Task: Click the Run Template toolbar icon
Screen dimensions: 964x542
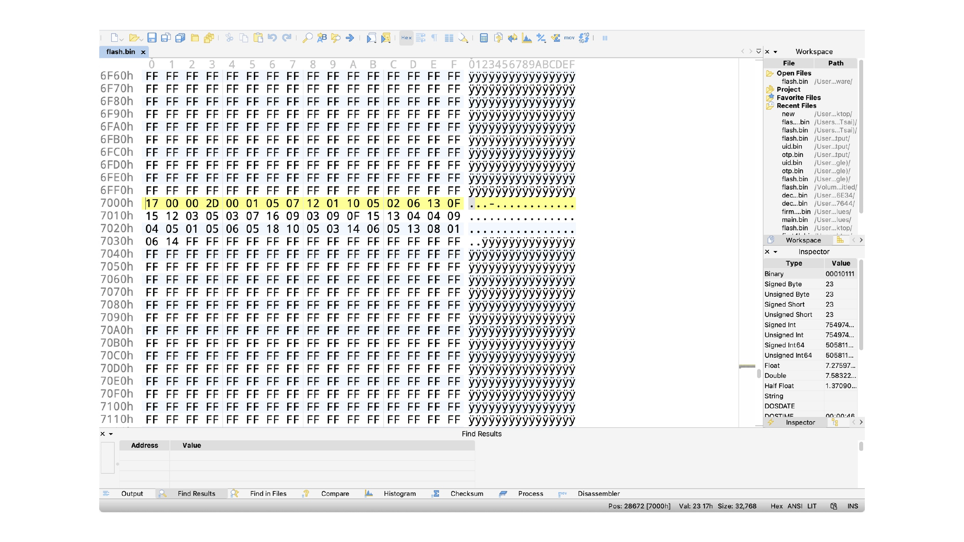Action: click(386, 38)
